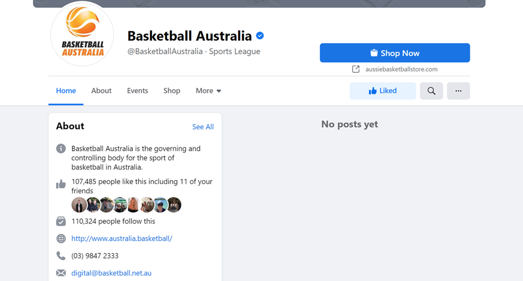Screen dimensions: 523x281
Task: Click the phone icon next to the number
Action: [61, 256]
